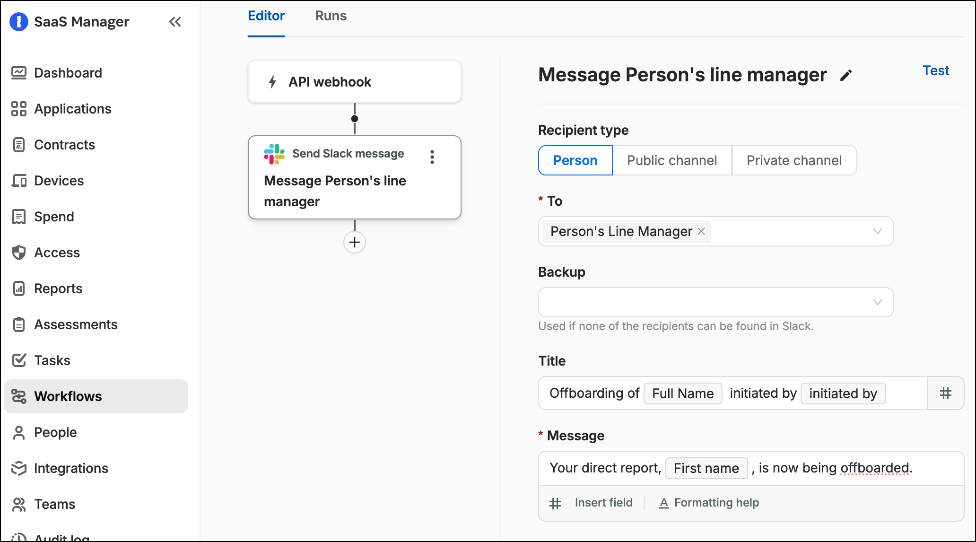
Task: Expand the Backup dropdown arrow
Action: tap(878, 302)
